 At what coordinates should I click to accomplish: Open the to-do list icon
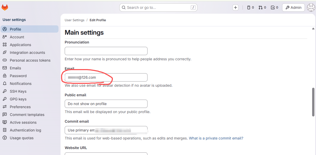point(274,8)
